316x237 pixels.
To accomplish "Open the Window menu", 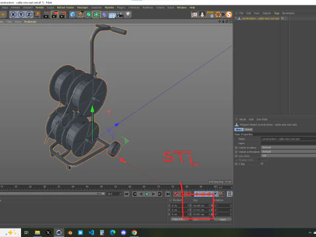I will [182, 7].
